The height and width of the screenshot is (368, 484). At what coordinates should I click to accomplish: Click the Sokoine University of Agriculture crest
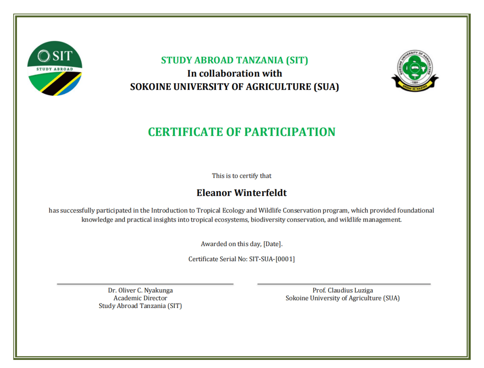[415, 71]
